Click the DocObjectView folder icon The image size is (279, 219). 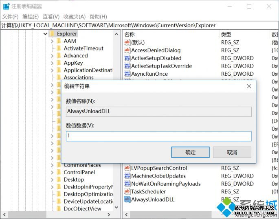coord(59,208)
